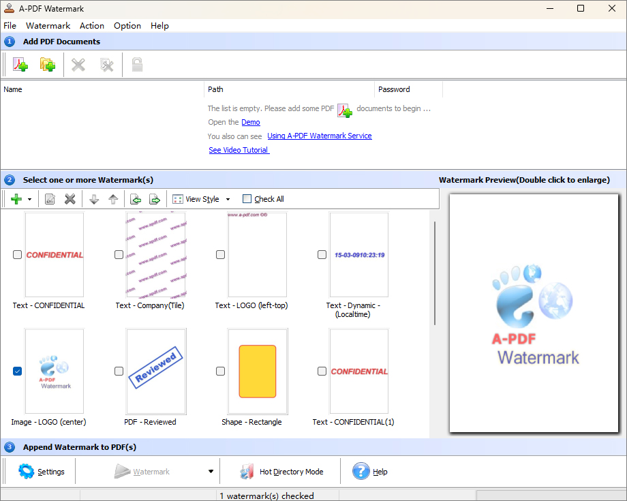
Task: Open the View Style dropdown arrow
Action: (x=228, y=199)
